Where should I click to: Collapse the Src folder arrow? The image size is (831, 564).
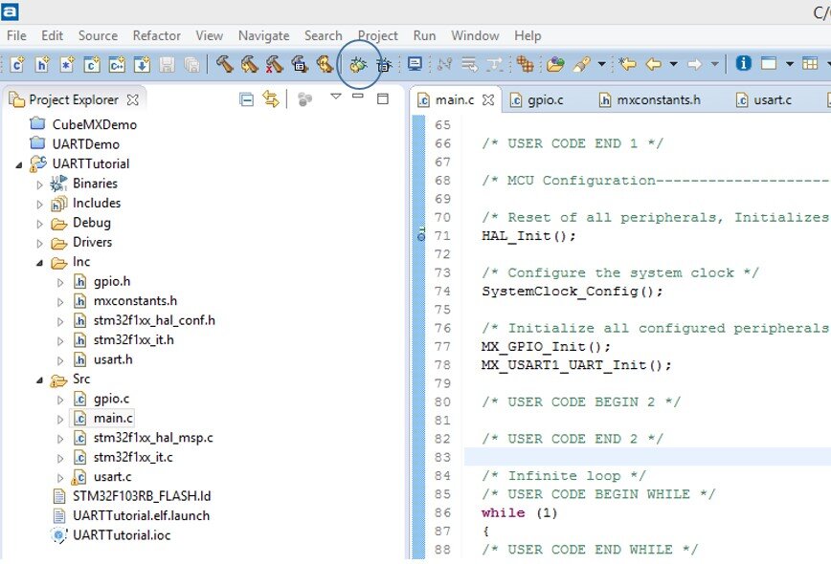click(x=40, y=380)
